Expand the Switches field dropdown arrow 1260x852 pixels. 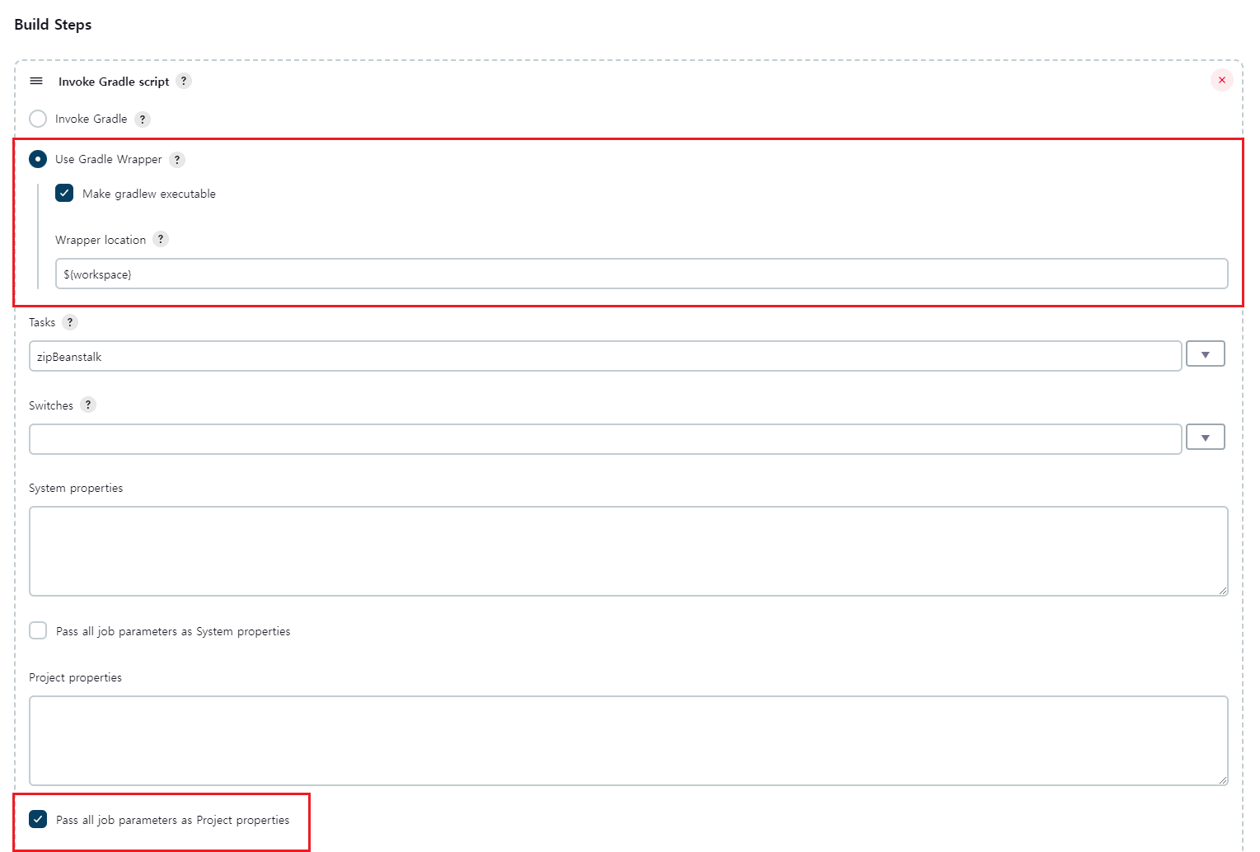tap(1206, 437)
